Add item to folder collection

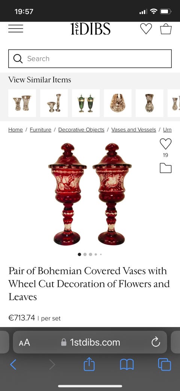click(166, 168)
